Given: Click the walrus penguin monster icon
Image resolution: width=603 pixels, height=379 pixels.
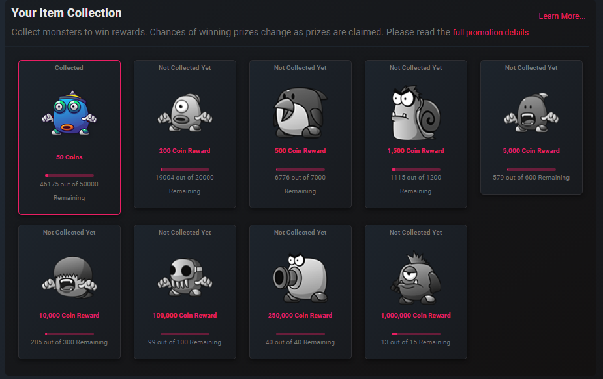Looking at the screenshot, I should [x=300, y=112].
